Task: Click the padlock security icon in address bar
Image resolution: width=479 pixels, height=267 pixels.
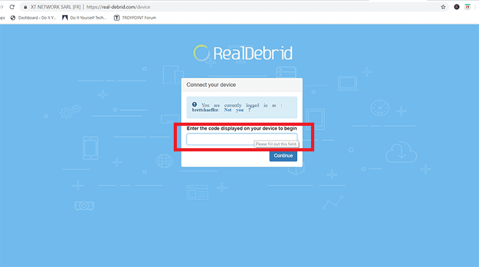Action: (x=26, y=7)
